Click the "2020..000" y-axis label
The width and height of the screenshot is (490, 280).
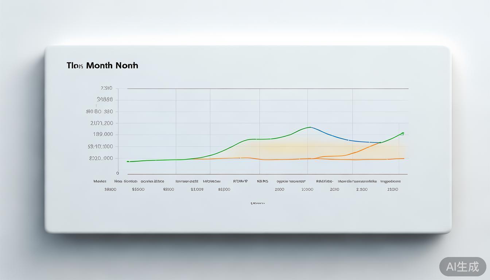coord(101,158)
